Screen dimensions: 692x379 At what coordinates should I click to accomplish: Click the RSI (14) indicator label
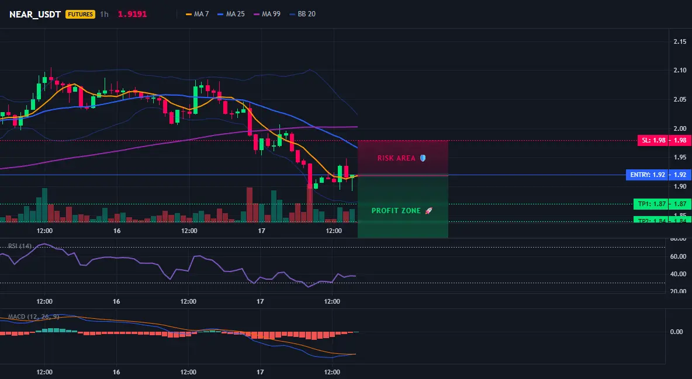[x=20, y=246]
